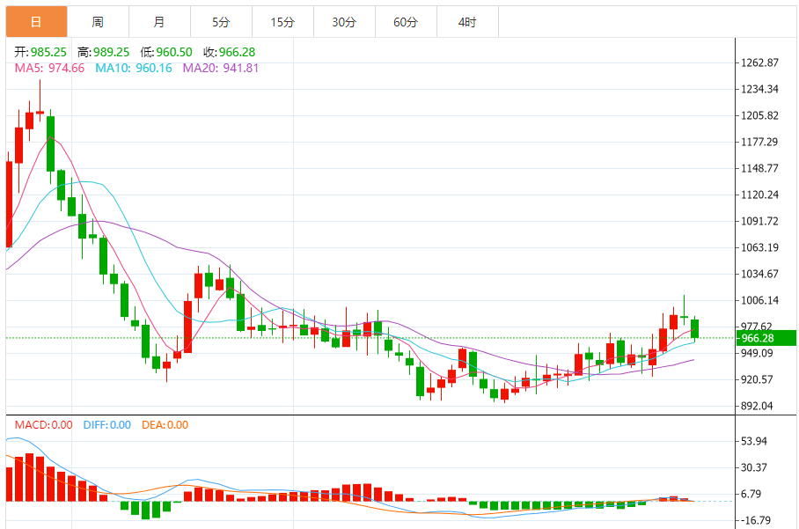This screenshot has width=799, height=529.
Task: Click the -16.79 MACD axis label
Action: pos(756,520)
